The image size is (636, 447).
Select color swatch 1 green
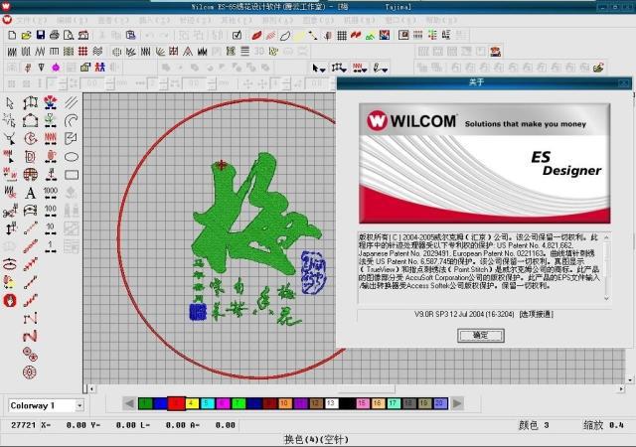tap(145, 403)
